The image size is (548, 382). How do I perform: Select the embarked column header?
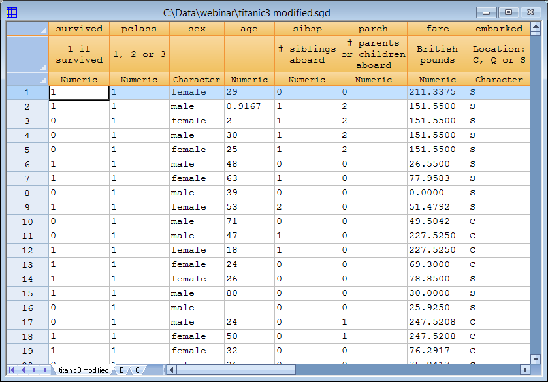coord(498,29)
